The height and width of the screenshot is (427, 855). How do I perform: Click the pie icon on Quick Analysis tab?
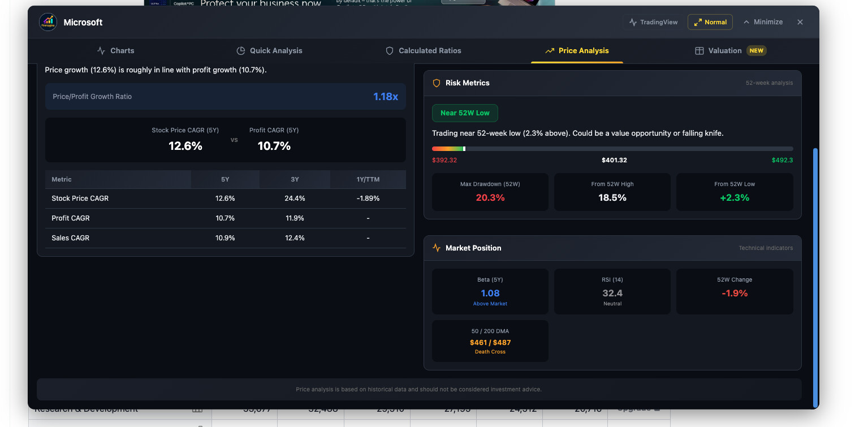tap(240, 51)
